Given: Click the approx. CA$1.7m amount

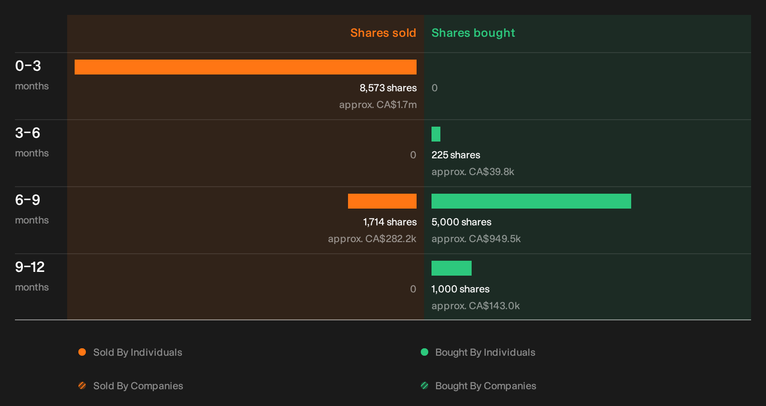Looking at the screenshot, I should (x=378, y=105).
